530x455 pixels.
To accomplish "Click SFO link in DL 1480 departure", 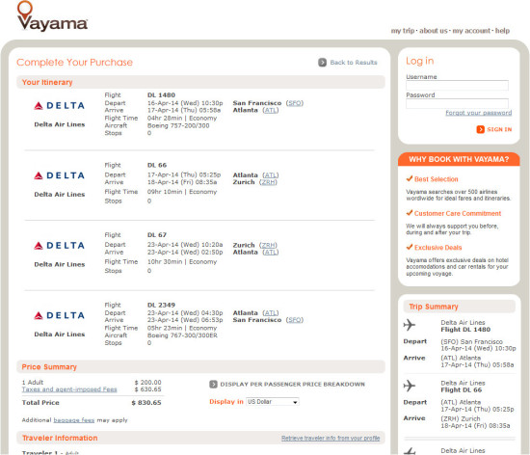I will pyautogui.click(x=295, y=103).
